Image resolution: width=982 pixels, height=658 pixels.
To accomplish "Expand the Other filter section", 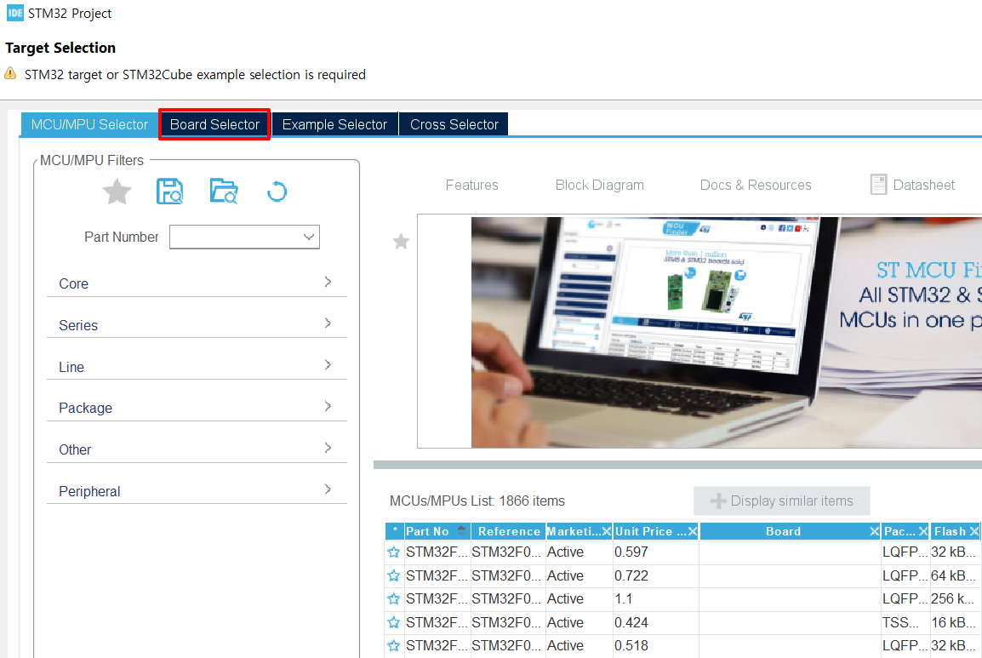I will point(197,449).
